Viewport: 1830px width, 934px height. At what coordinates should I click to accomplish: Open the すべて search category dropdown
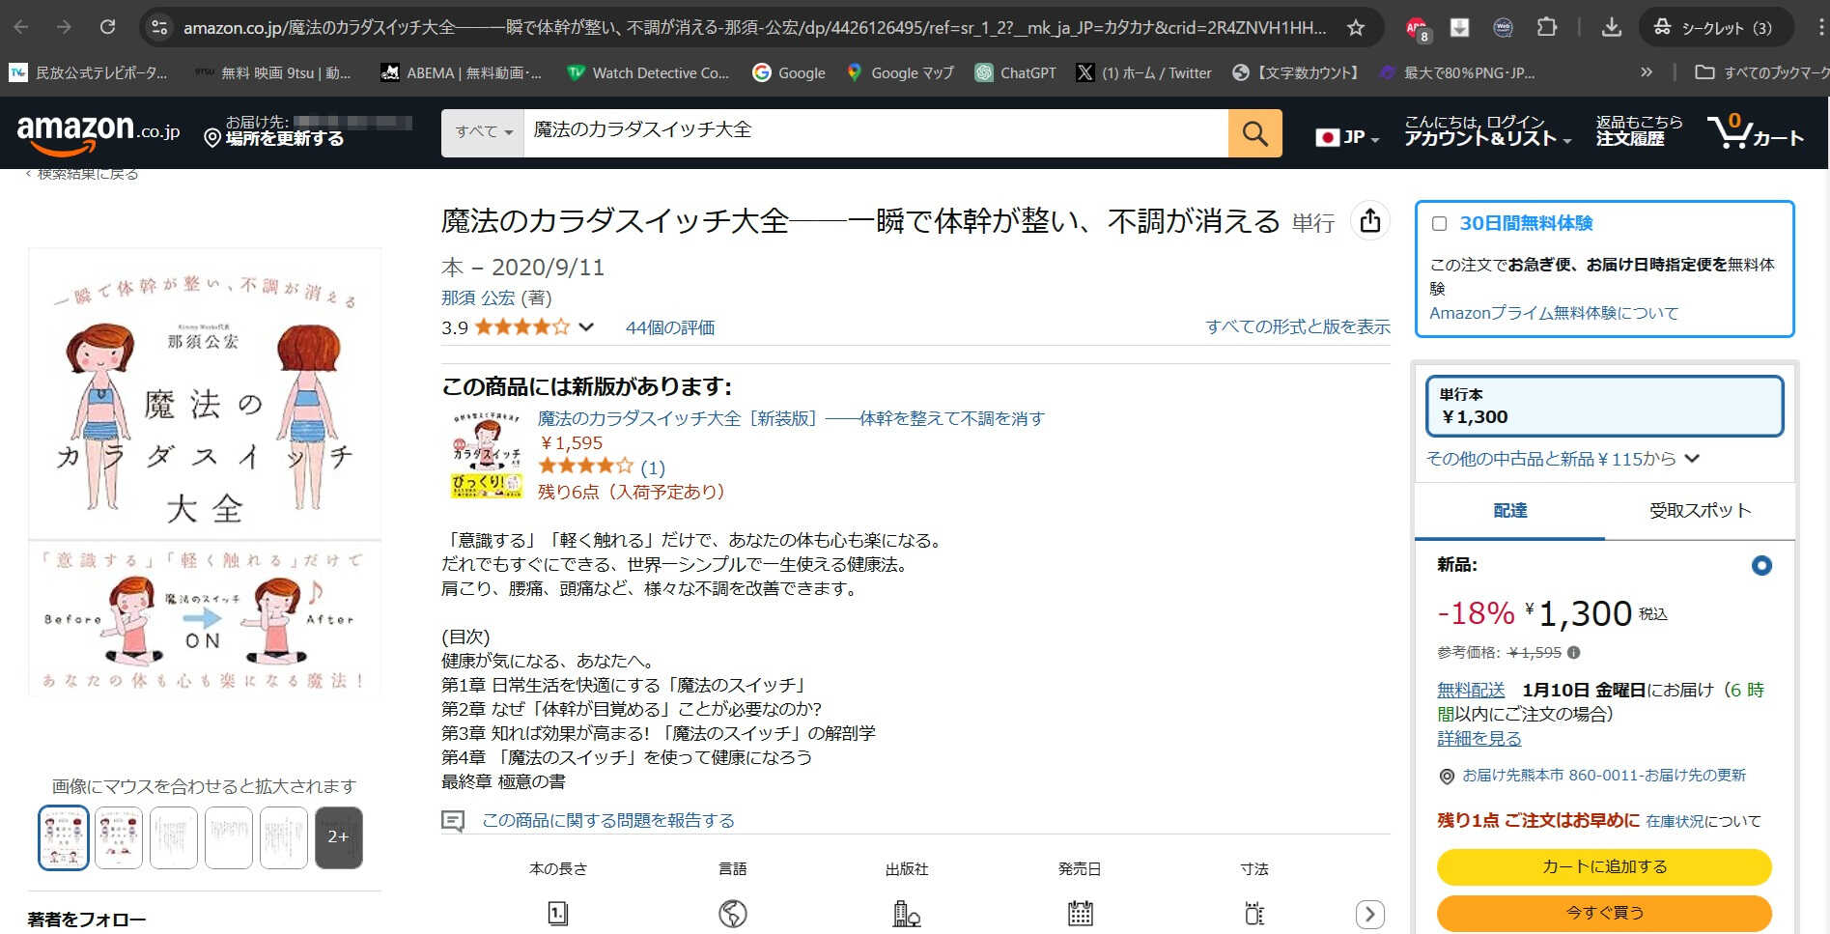483,132
